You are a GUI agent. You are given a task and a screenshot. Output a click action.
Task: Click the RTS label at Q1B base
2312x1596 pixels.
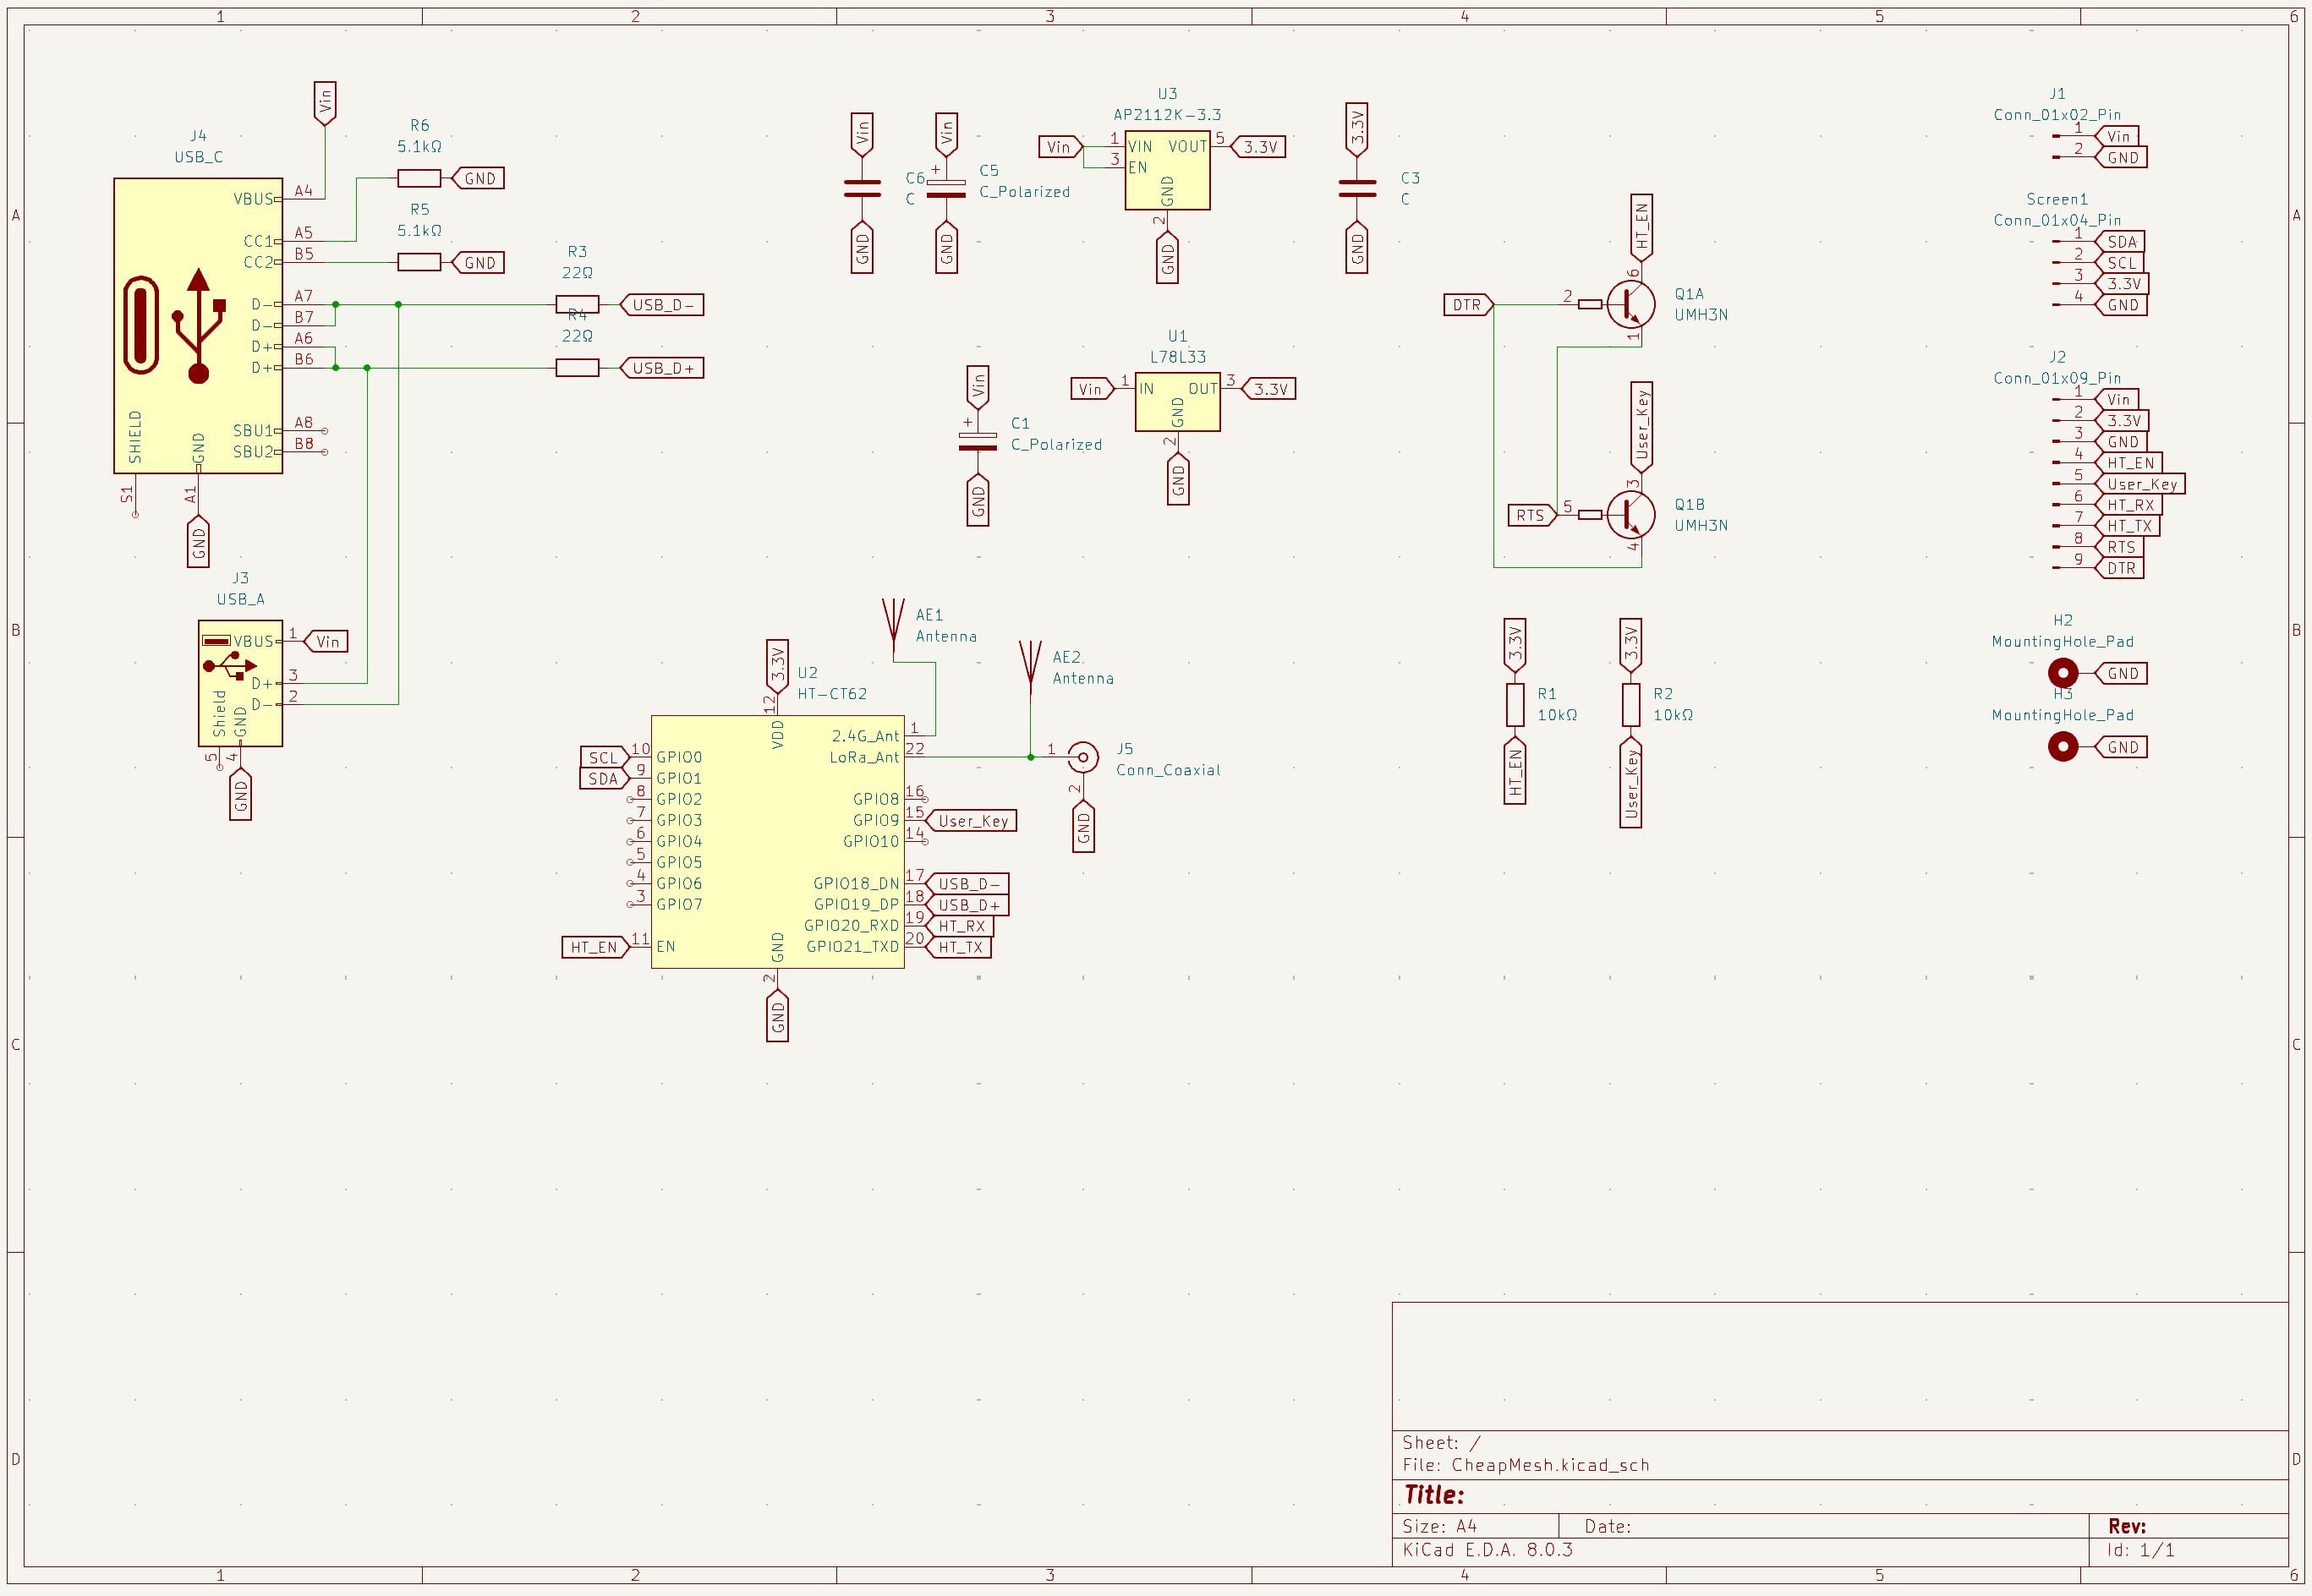click(1531, 515)
